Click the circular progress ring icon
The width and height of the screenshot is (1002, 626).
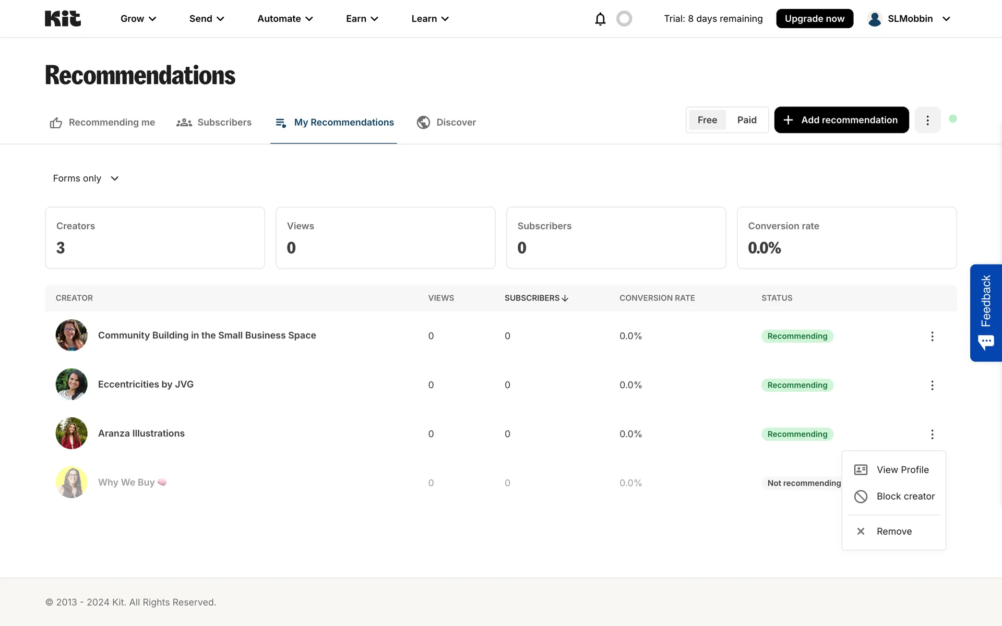[624, 19]
